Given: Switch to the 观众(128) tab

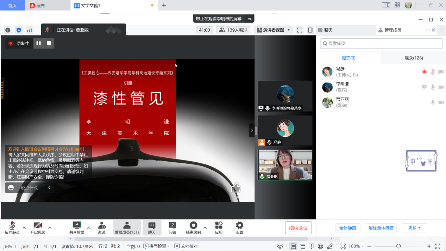Looking at the screenshot, I should [413, 58].
